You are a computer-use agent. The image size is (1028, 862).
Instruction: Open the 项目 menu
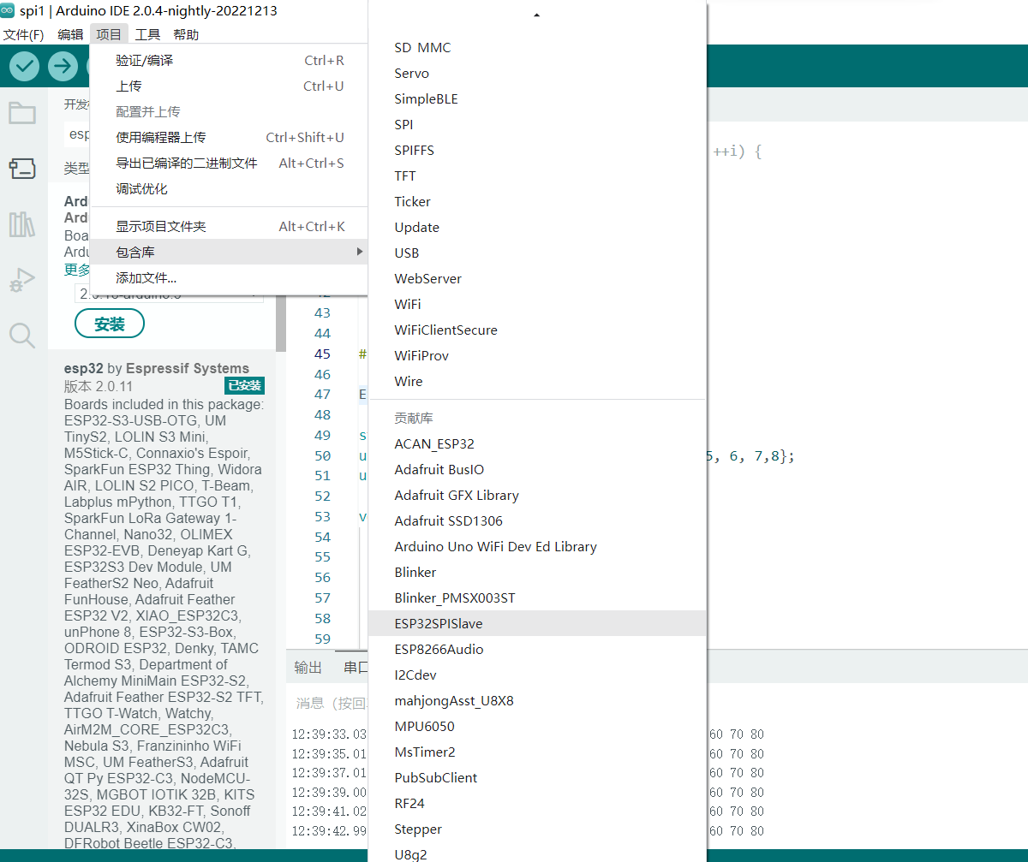[x=109, y=34]
